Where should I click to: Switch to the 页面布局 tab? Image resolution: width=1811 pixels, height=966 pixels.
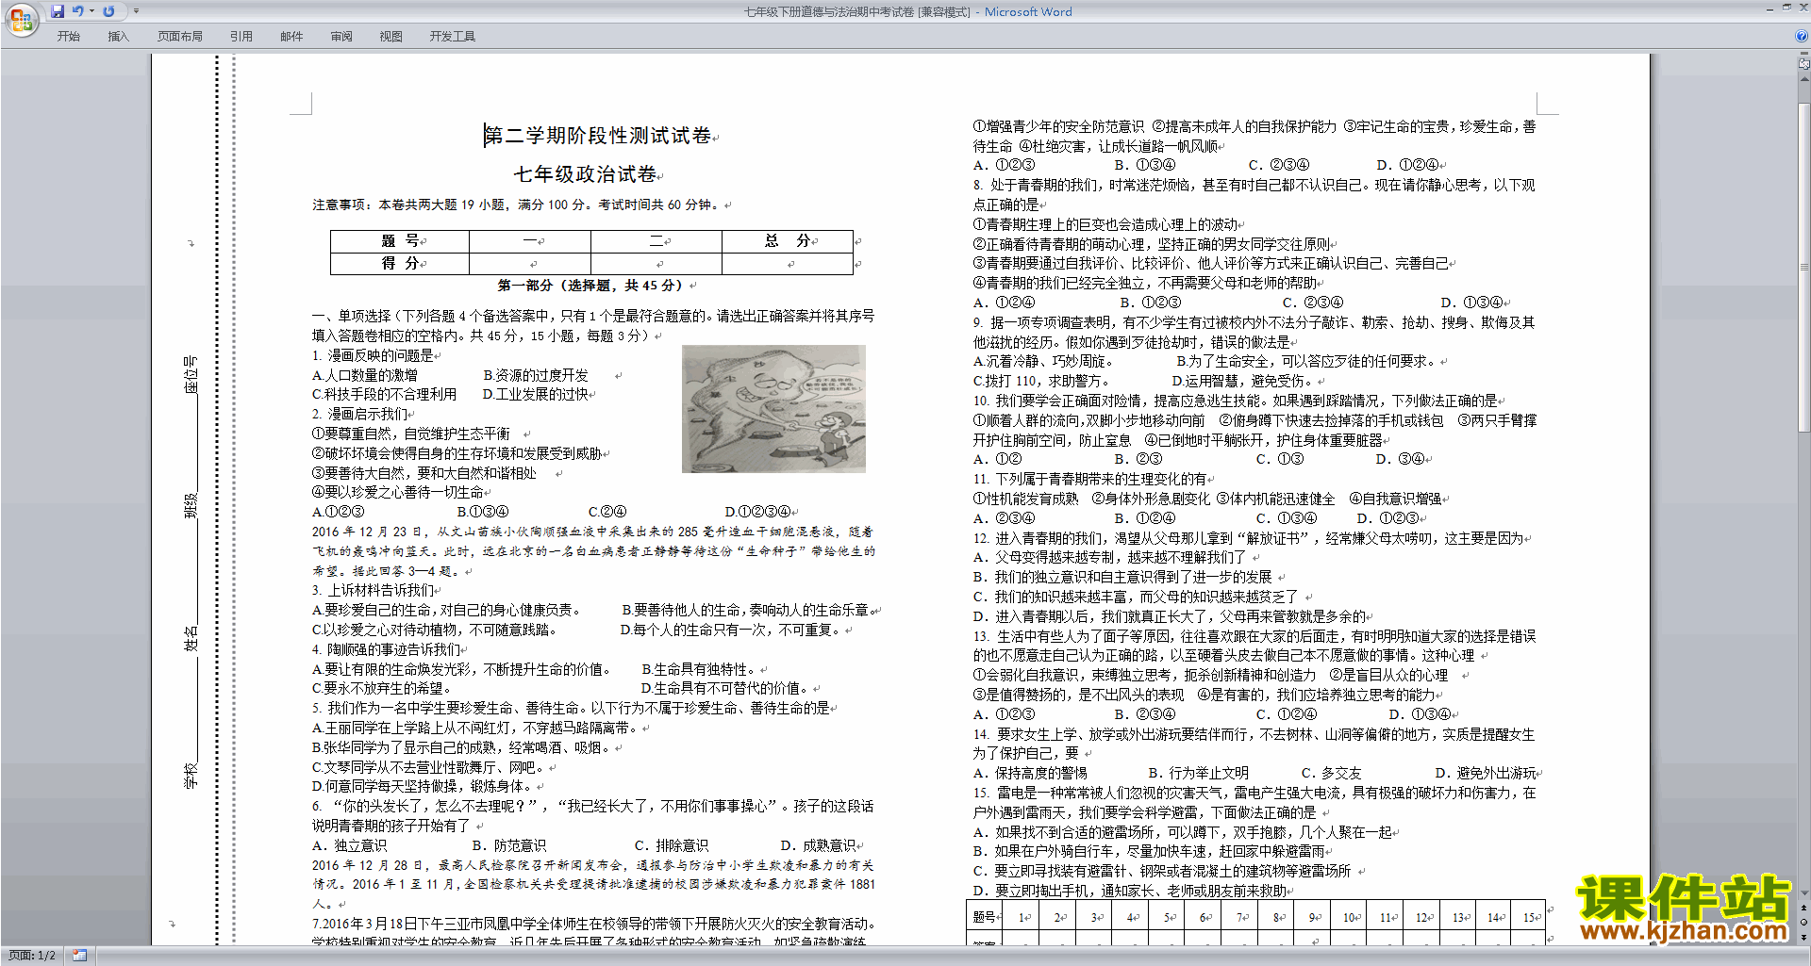click(179, 37)
